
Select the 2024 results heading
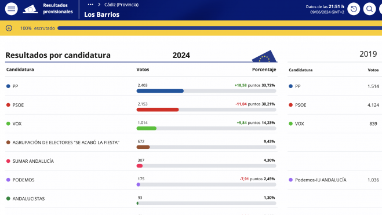click(x=181, y=55)
